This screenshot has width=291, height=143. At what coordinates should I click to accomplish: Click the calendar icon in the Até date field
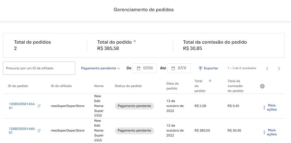pos(173,68)
